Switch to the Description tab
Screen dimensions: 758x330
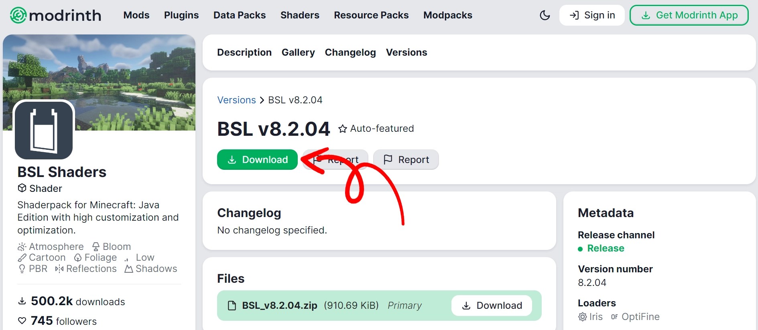coord(244,52)
